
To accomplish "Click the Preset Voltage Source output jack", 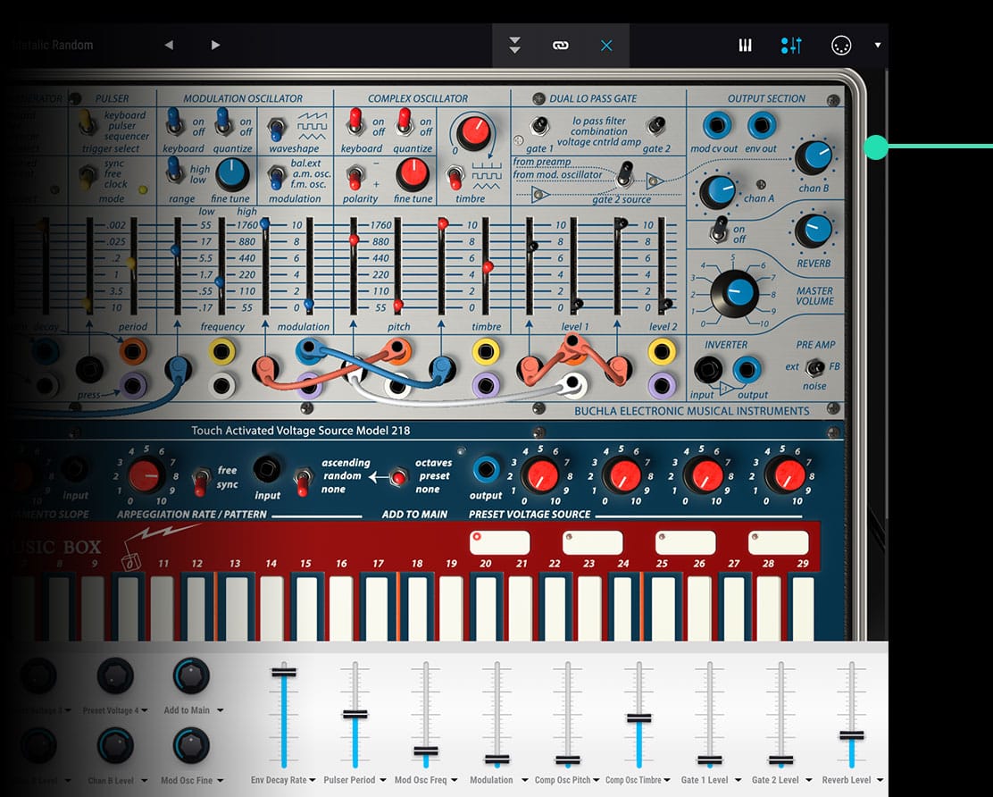I will (x=486, y=470).
